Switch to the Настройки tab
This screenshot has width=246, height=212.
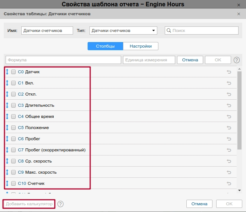pos(141,46)
